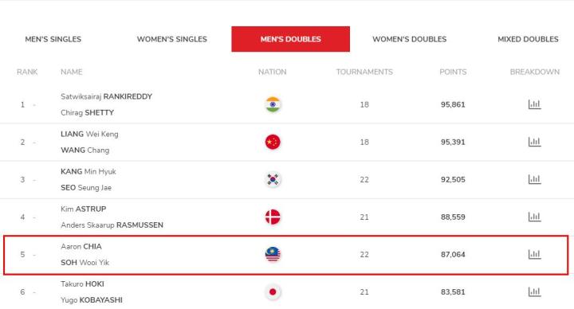Open player Satwiksairaj Rankireddy's name link

click(x=107, y=96)
